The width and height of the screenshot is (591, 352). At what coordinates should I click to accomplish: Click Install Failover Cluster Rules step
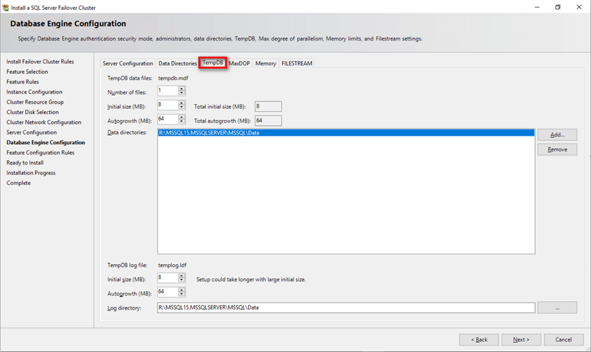(x=40, y=62)
